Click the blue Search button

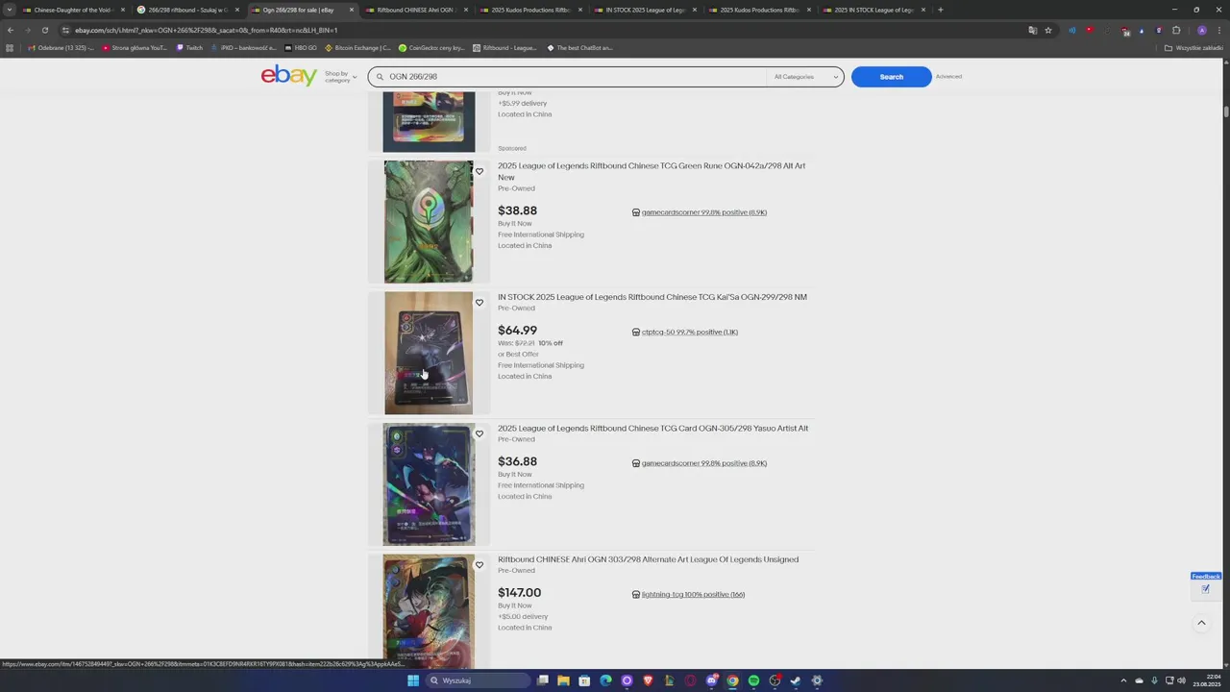(x=891, y=77)
